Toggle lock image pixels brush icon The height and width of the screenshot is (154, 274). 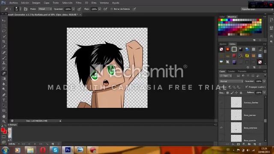(x=232, y=93)
